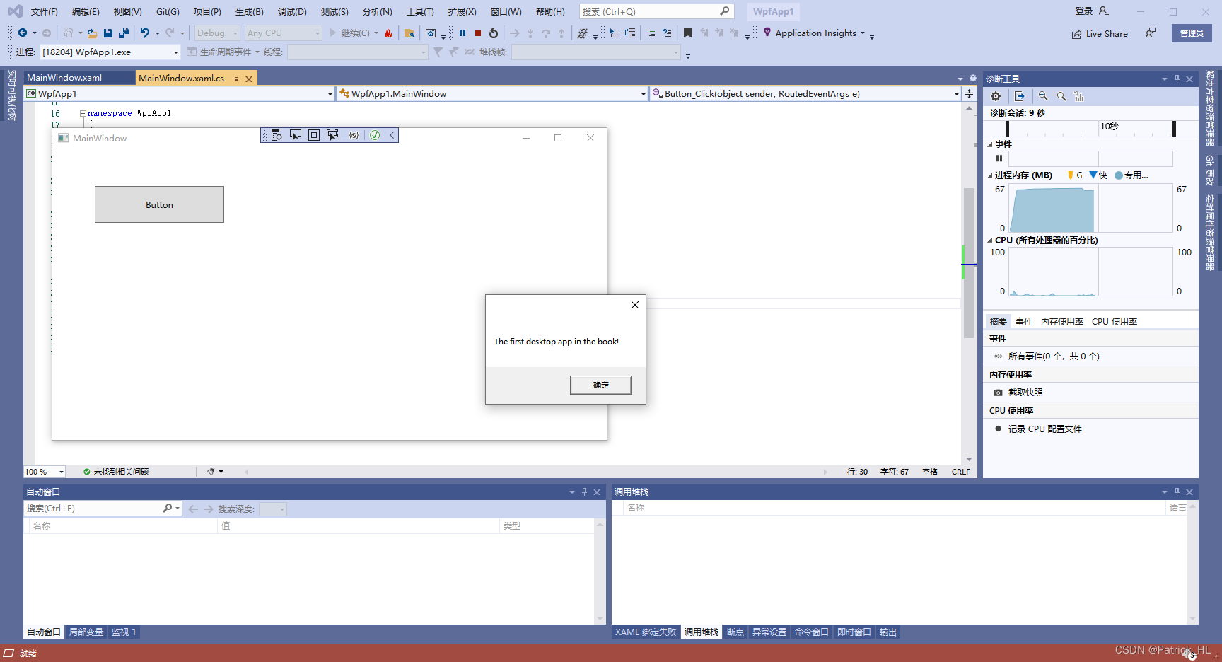Toggle XAML Hot Reload status icon
This screenshot has width=1222, height=662.
pos(354,135)
